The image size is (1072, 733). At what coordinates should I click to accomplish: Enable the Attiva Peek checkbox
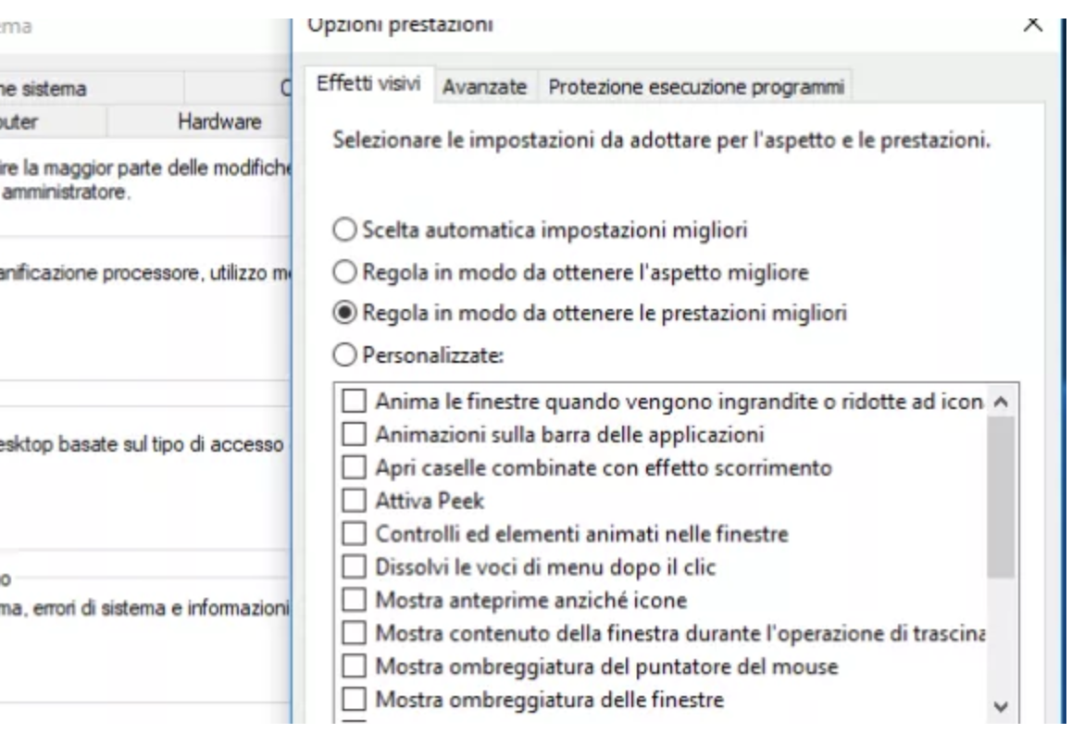(354, 501)
